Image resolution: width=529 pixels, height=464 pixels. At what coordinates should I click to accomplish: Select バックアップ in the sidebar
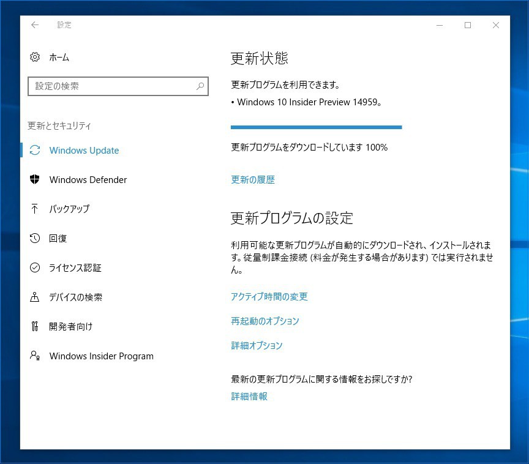[69, 209]
